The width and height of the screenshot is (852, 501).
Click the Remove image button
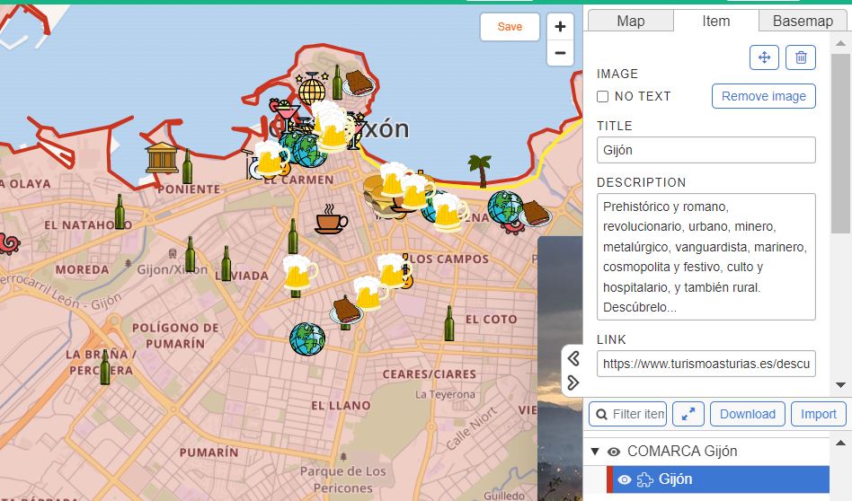click(x=763, y=96)
